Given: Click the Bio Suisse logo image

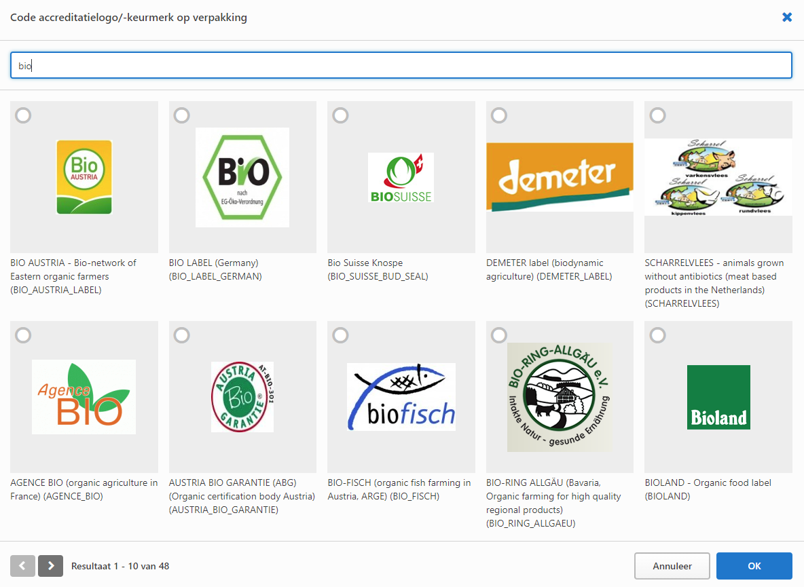Looking at the screenshot, I should [x=401, y=177].
